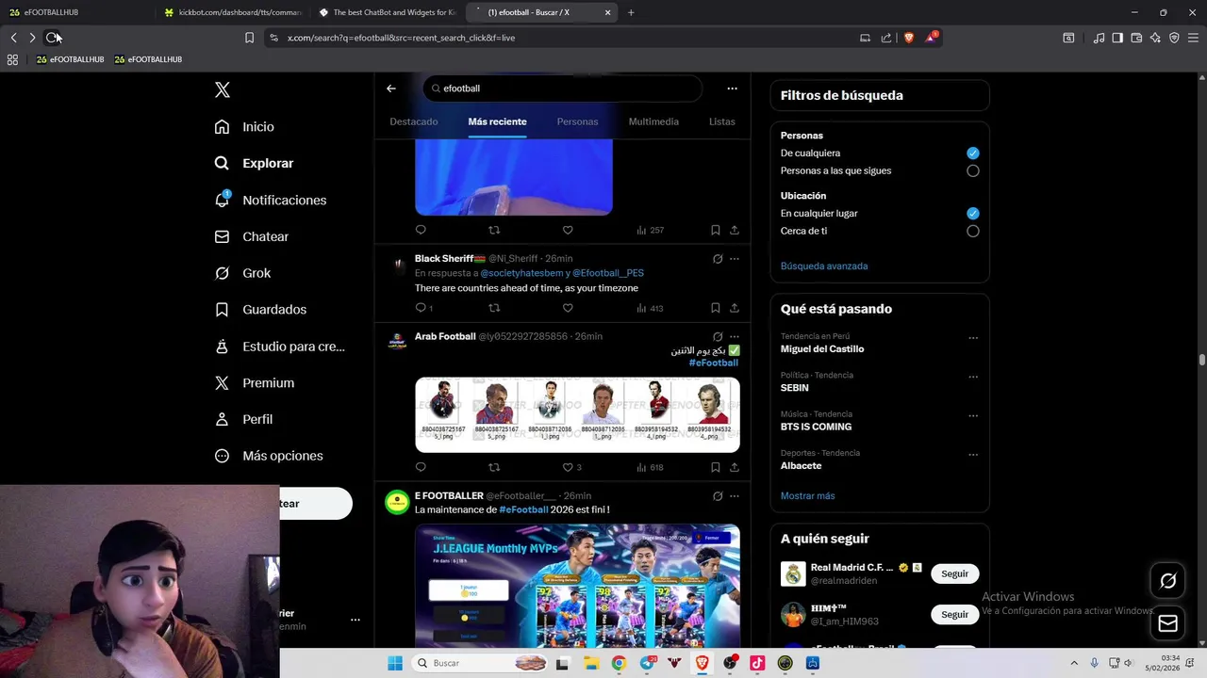This screenshot has height=678, width=1207.
Task: Open more menu on Black Sheriff post
Action: (735, 258)
